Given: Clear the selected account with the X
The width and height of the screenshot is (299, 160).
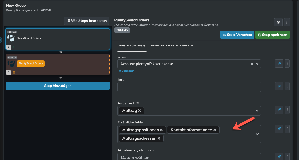Looking at the screenshot, I should tap(252, 64).
